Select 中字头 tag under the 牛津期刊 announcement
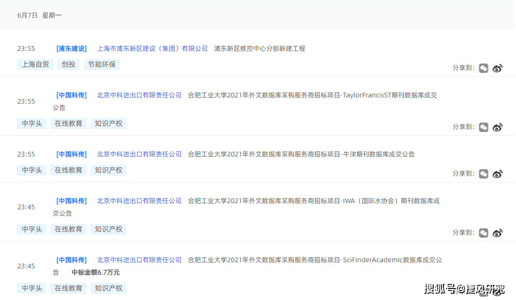 pyautogui.click(x=32, y=170)
